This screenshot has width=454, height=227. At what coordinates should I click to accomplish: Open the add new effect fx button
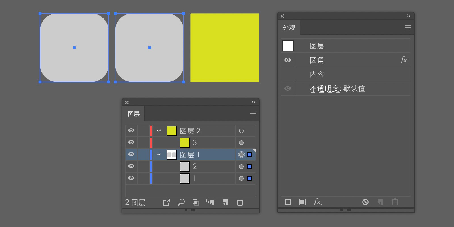click(318, 202)
